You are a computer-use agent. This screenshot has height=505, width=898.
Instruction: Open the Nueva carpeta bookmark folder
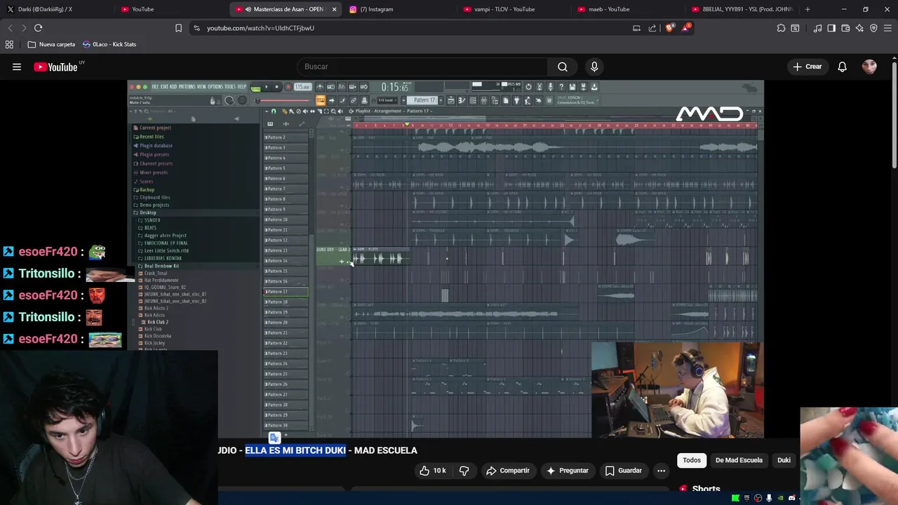click(51, 44)
